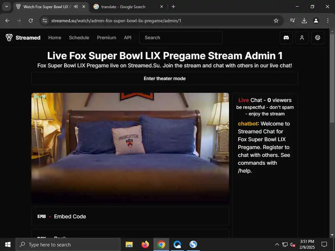Reload the page
This screenshot has height=251, width=335.
tap(31, 21)
